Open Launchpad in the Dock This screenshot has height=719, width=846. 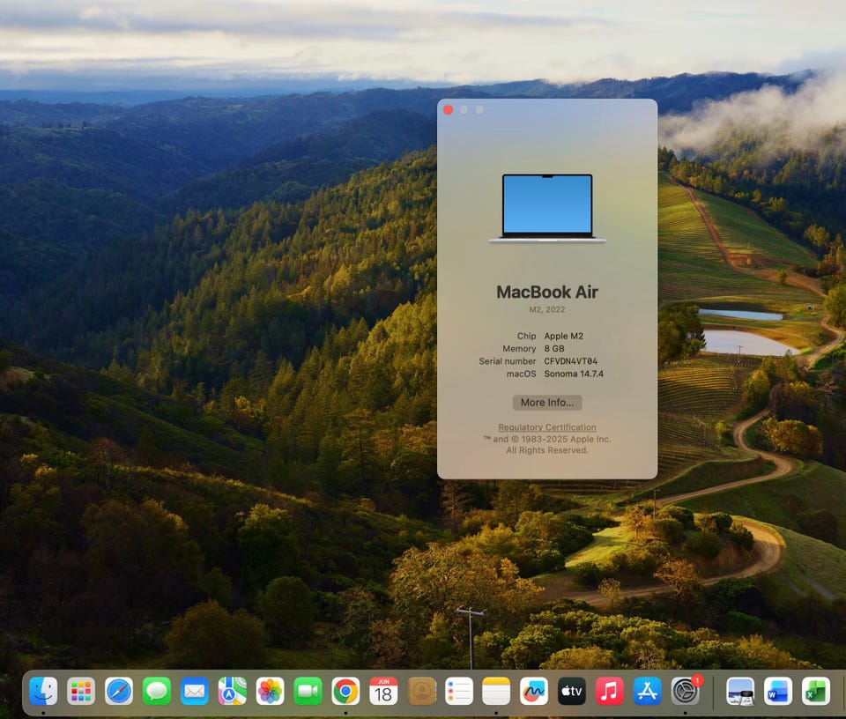point(81,691)
